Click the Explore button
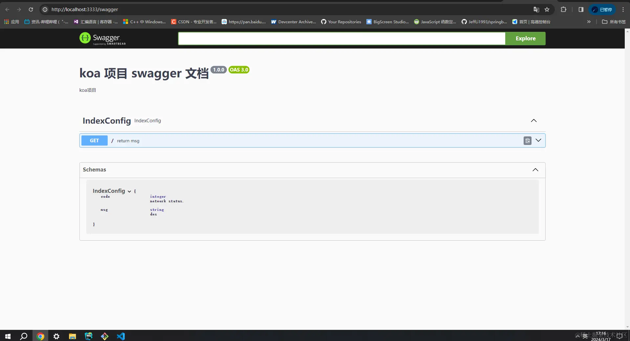 pos(525,38)
